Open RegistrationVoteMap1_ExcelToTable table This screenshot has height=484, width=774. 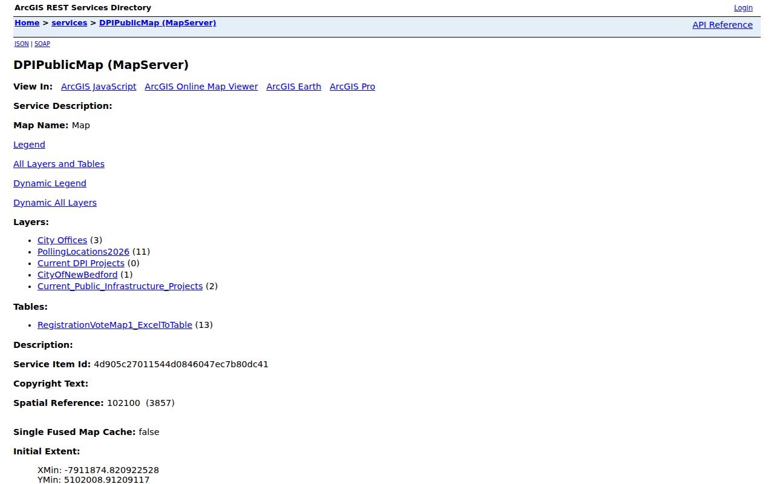point(115,325)
